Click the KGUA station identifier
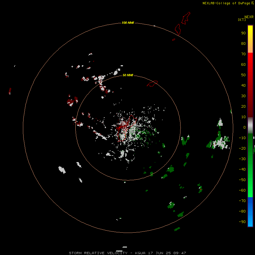255x255 pixels. pos(140,253)
